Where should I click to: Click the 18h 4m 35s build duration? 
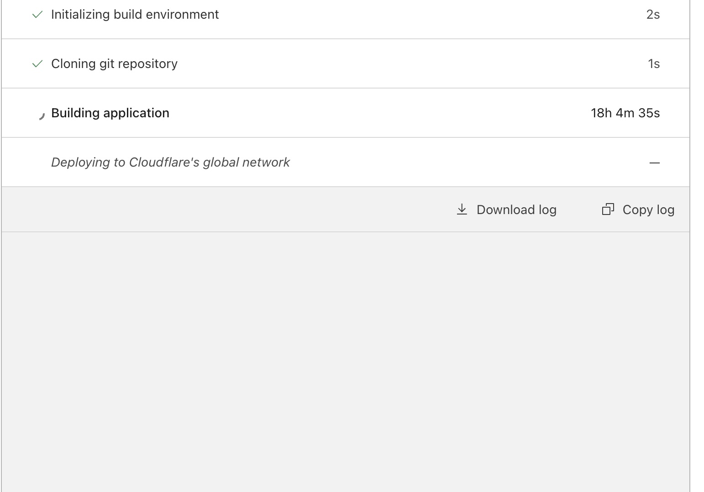(x=625, y=113)
